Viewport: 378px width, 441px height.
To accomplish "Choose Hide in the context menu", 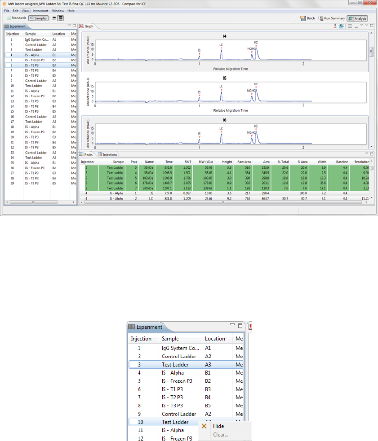I will tap(218, 426).
